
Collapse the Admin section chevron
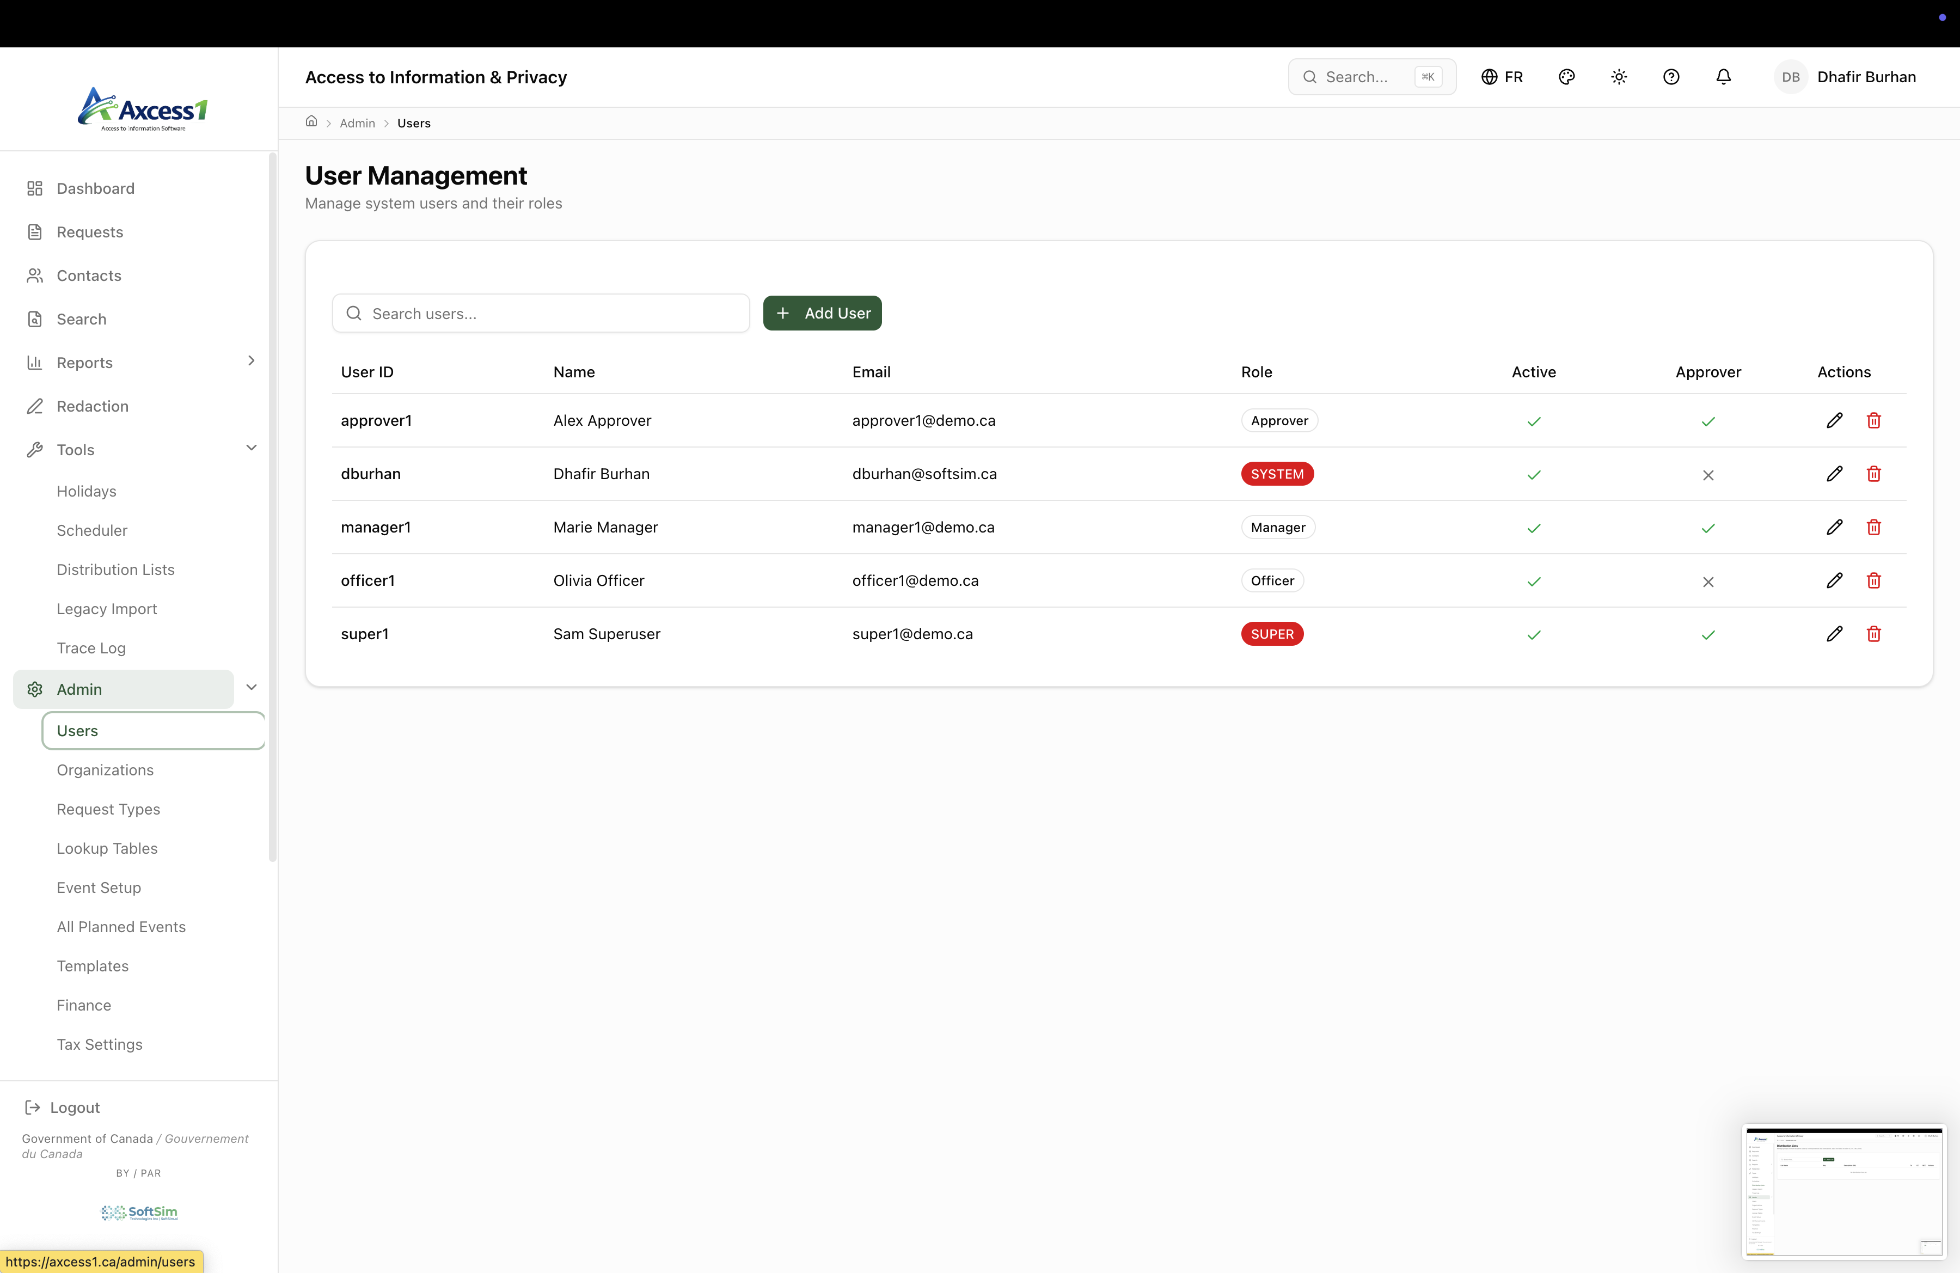point(251,688)
